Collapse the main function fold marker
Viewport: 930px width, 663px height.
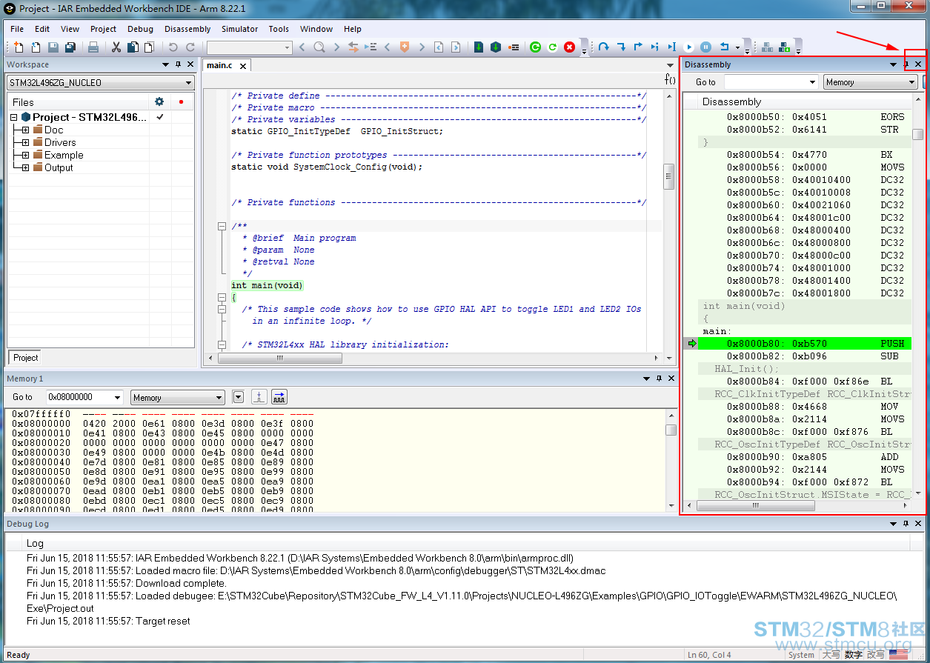coord(222,297)
